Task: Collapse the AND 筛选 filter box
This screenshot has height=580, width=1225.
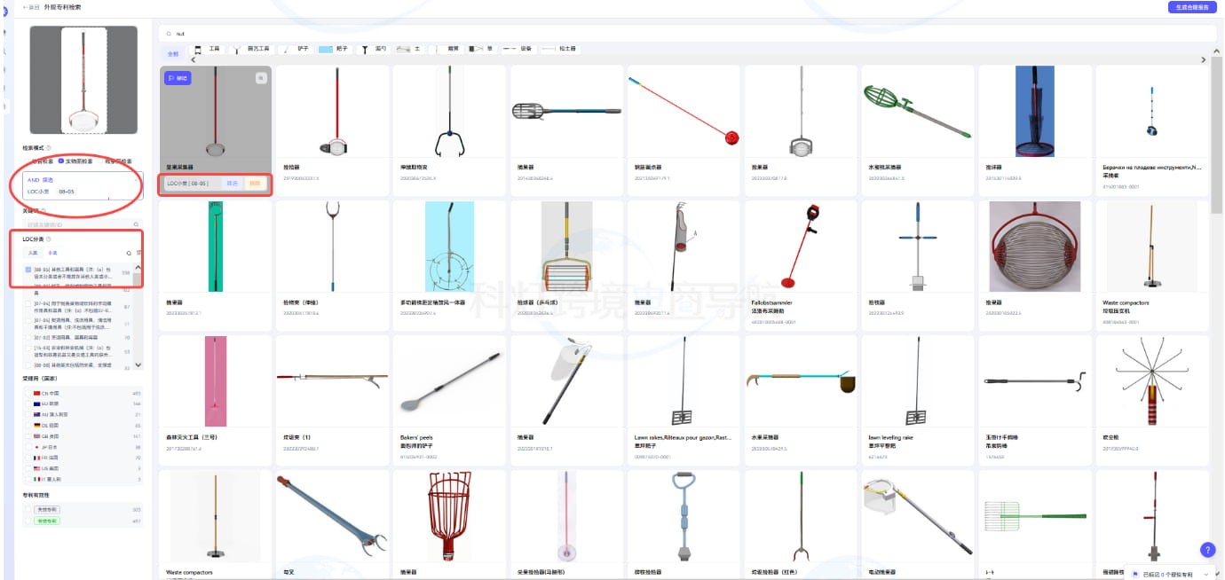Action: click(x=136, y=180)
